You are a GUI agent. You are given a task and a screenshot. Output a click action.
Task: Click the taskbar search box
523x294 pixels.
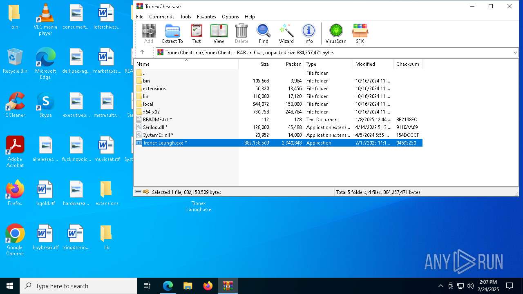point(78,286)
